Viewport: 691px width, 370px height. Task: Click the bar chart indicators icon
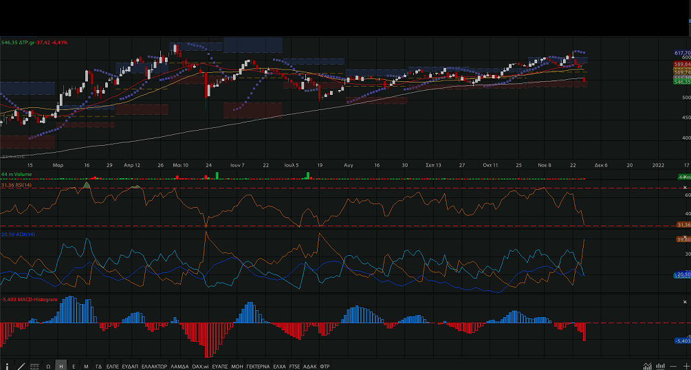point(659,366)
